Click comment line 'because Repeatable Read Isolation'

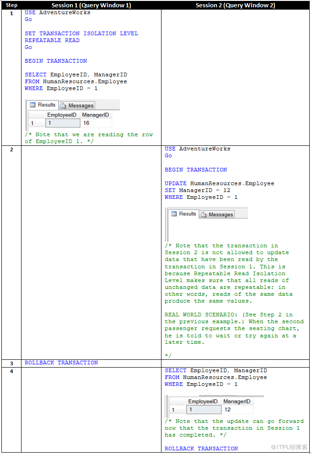click(x=225, y=273)
